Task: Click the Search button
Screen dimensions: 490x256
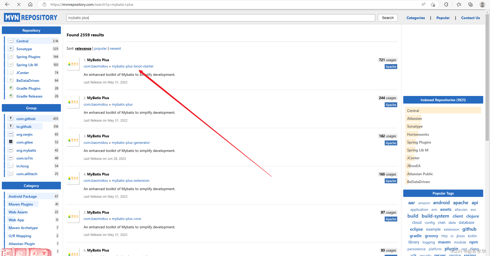Action: [x=388, y=18]
